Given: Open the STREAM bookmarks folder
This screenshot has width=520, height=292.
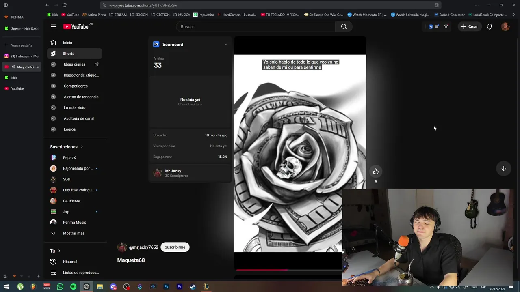Looking at the screenshot, I should coord(118,15).
